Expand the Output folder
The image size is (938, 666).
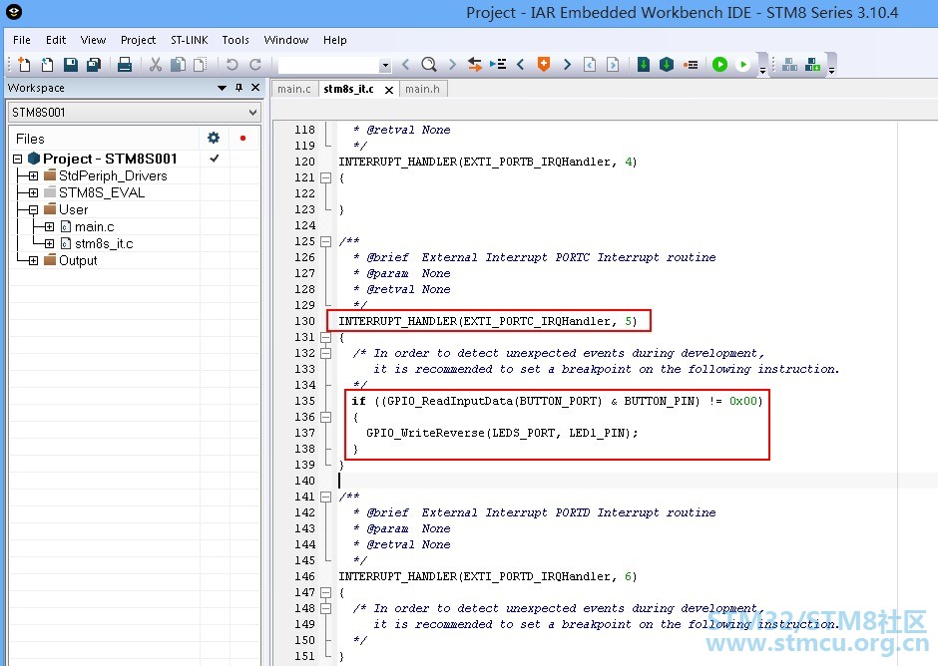[x=34, y=260]
